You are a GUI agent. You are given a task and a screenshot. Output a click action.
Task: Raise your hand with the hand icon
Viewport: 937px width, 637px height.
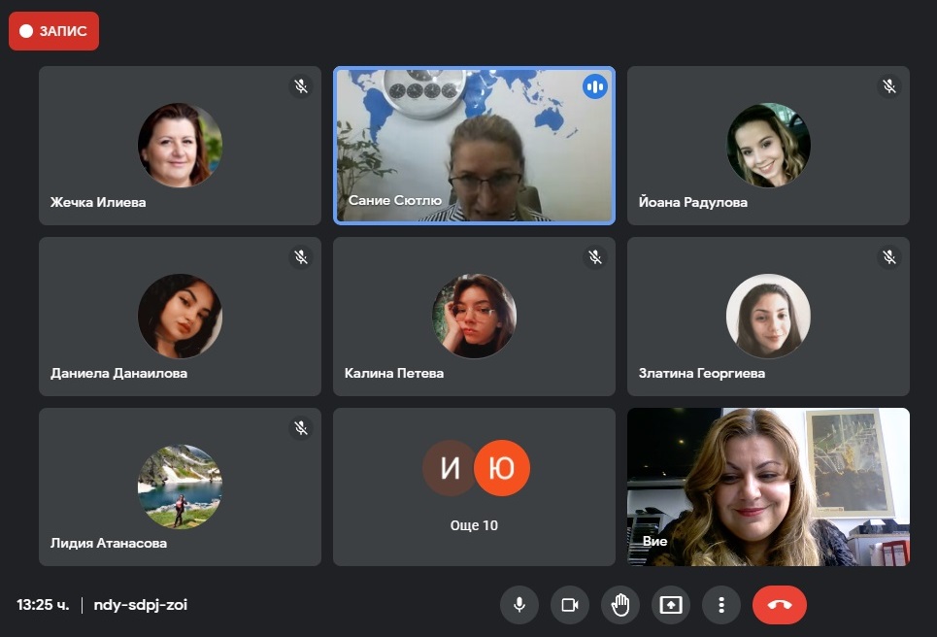620,605
